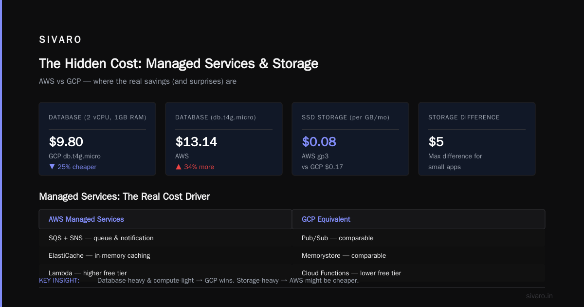The width and height of the screenshot is (584, 307).
Task: Select the title "The Hidden Cost: Managed Services & Storage"
Action: click(179, 63)
